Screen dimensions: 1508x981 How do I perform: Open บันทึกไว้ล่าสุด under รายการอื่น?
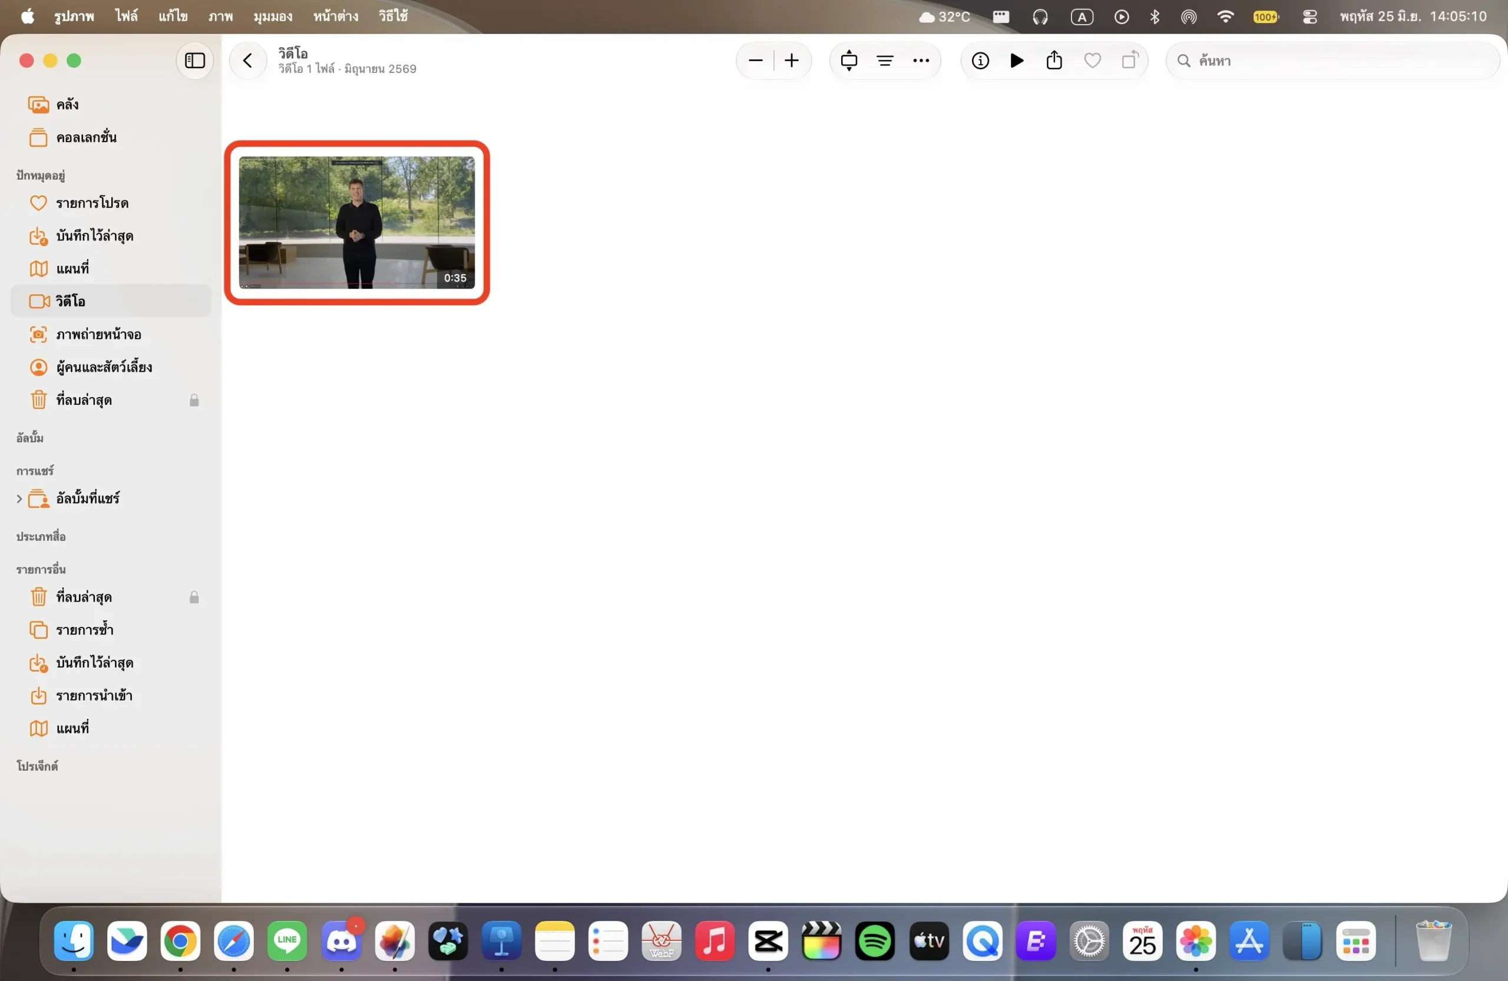[111, 663]
